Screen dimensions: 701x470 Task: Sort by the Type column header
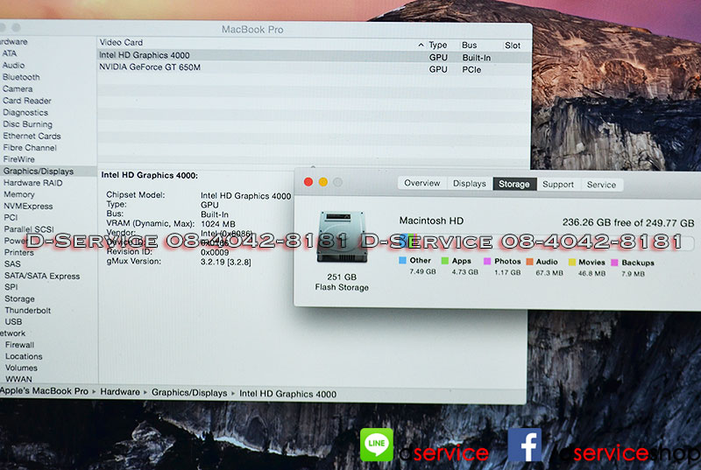437,45
